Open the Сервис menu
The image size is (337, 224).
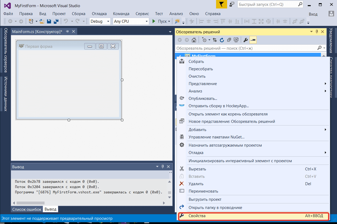tap(142, 14)
